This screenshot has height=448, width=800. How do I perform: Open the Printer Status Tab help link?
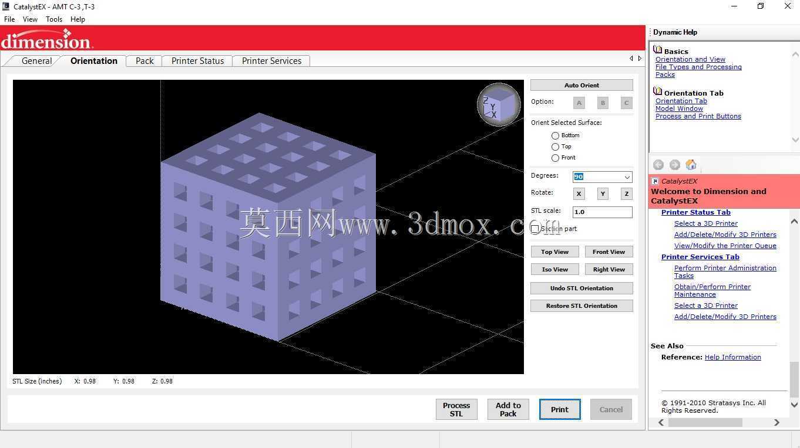click(x=696, y=212)
